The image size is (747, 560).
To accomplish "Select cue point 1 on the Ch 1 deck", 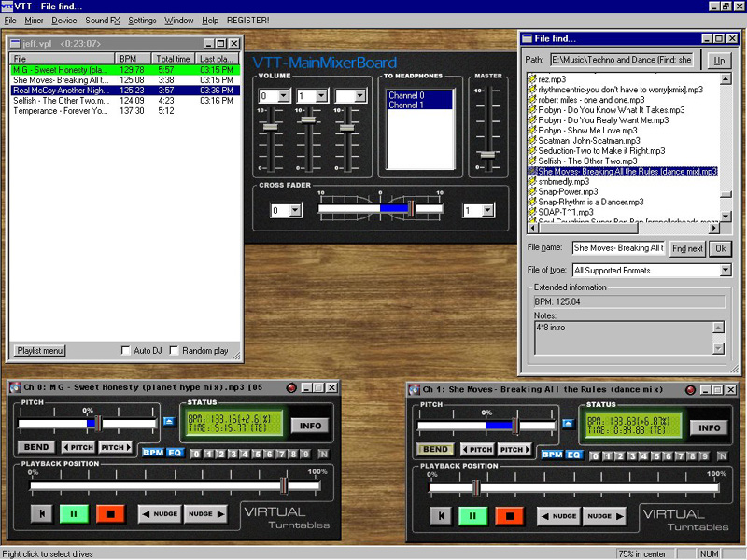I will click(x=608, y=455).
